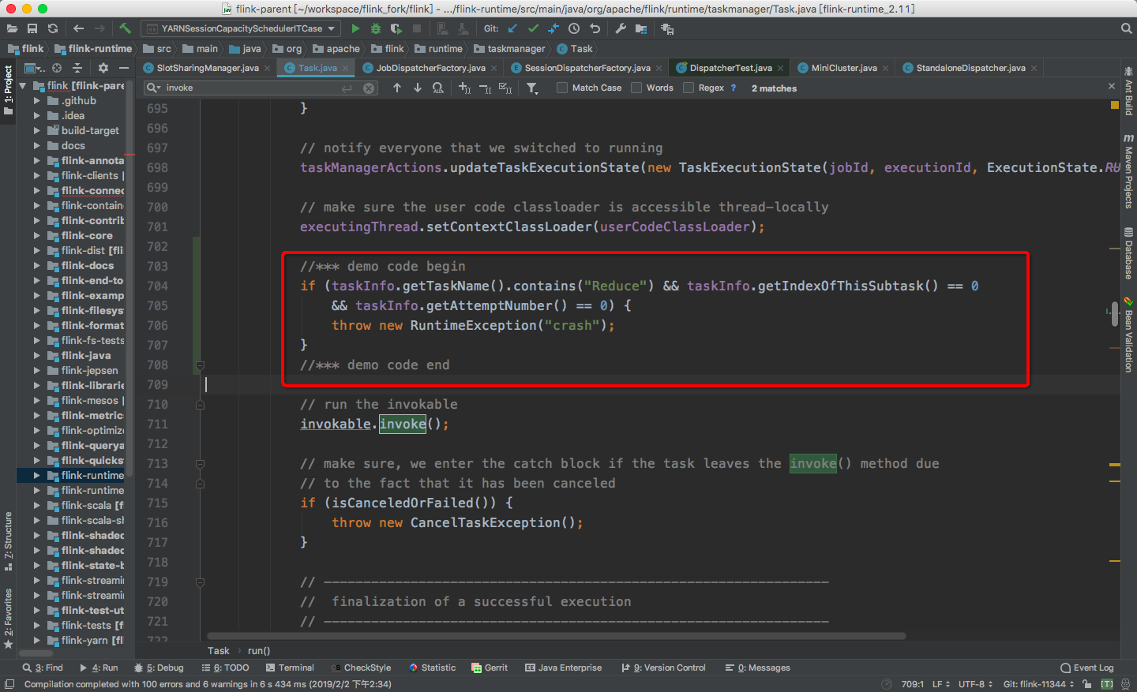This screenshot has width=1137, height=692.
Task: Click the Run with Coverage icon
Action: tap(396, 28)
